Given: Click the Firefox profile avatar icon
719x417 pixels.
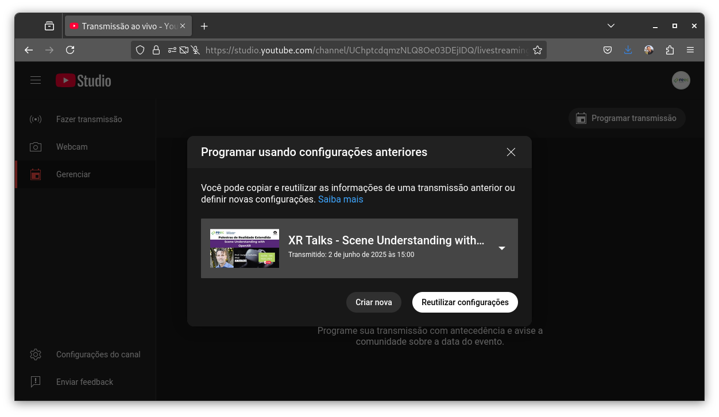Looking at the screenshot, I should tap(649, 50).
